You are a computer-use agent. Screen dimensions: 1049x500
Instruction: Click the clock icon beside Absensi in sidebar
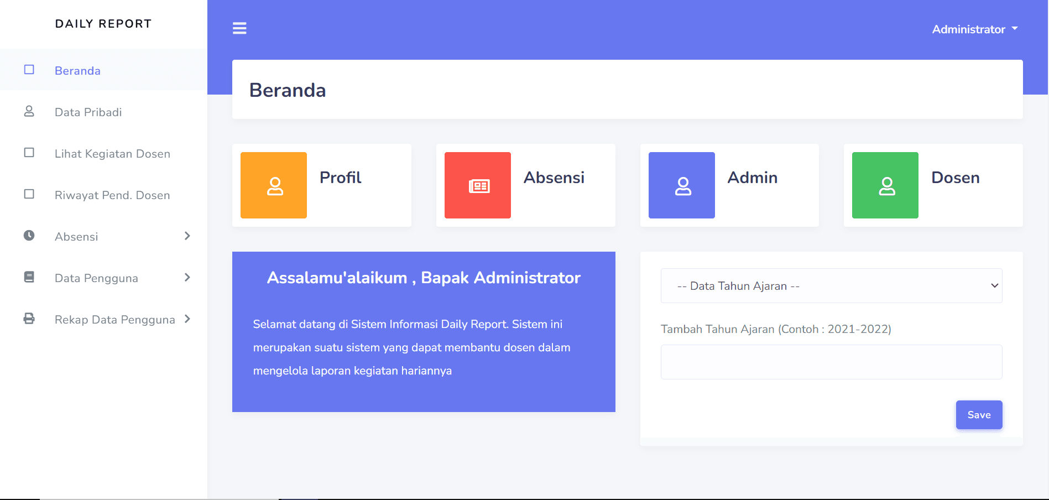(29, 236)
